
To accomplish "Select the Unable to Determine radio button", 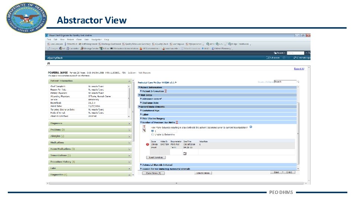I will pos(152,135).
